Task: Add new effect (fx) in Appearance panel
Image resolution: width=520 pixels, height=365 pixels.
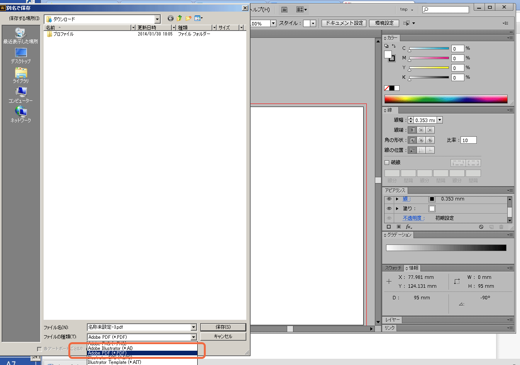Action: 409,227
